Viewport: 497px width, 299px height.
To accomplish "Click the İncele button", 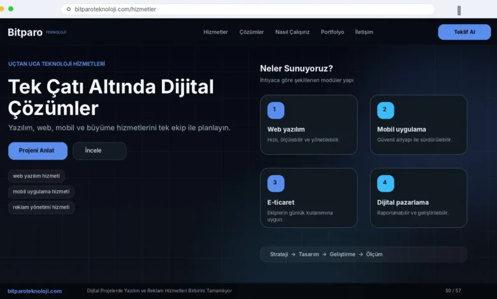I will (x=99, y=151).
